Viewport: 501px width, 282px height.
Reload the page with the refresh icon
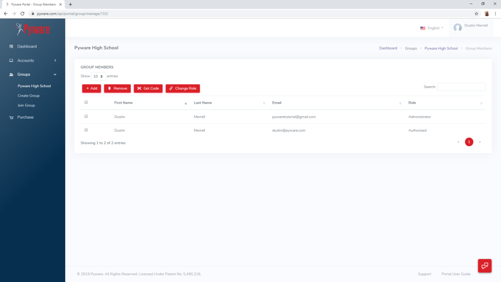point(23,14)
